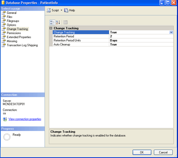The width and height of the screenshot is (178, 158).
Task: Click the Mirroring page icon
Action: [4, 41]
